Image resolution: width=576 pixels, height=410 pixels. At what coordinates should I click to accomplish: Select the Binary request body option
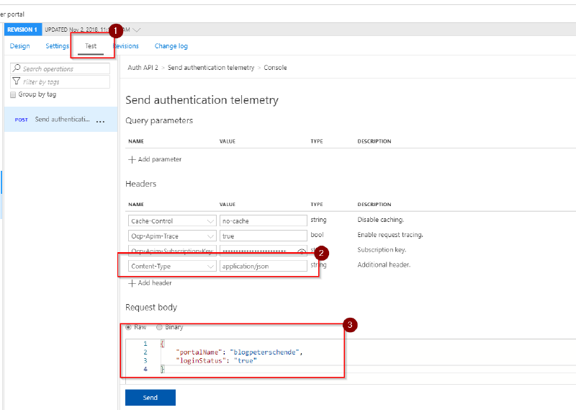click(160, 327)
